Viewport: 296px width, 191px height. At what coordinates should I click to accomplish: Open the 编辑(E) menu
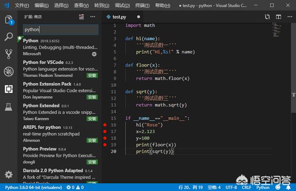click(x=42, y=6)
